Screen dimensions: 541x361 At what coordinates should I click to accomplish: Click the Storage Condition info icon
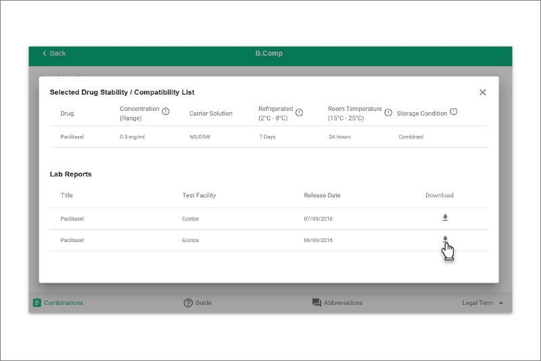(x=454, y=112)
